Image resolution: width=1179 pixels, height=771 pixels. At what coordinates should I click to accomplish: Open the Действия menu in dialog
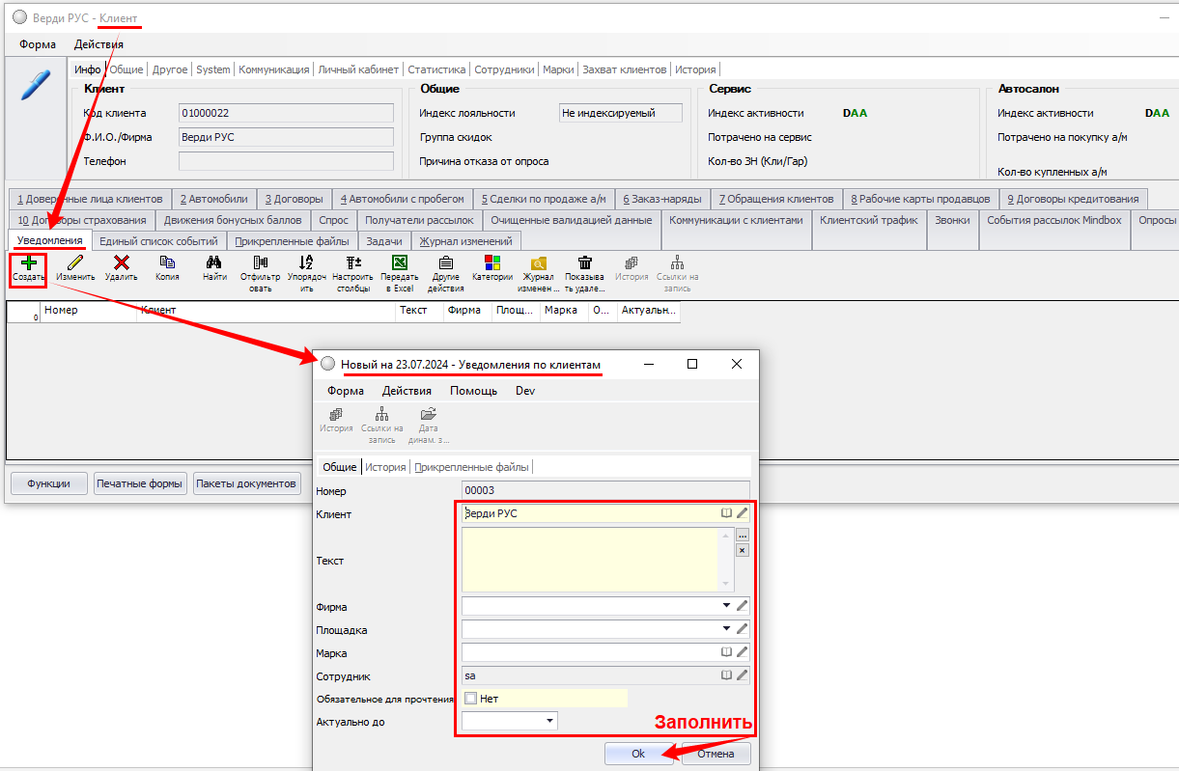pos(406,391)
